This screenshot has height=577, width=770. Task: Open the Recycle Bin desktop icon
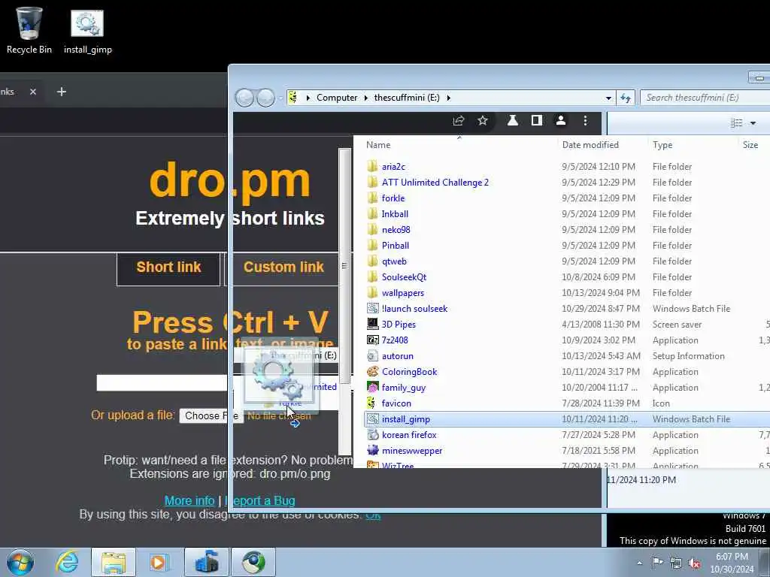(x=29, y=29)
